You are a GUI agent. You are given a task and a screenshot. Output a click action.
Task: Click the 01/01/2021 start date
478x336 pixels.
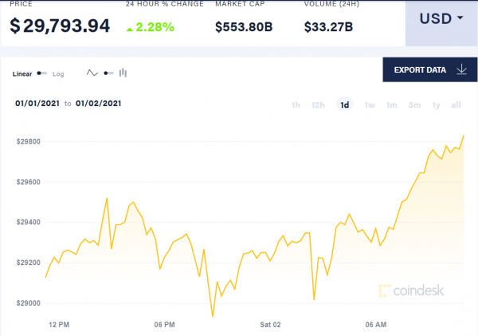[37, 103]
